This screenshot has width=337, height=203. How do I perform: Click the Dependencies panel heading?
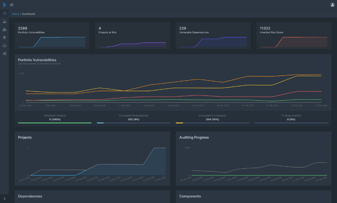pos(30,196)
